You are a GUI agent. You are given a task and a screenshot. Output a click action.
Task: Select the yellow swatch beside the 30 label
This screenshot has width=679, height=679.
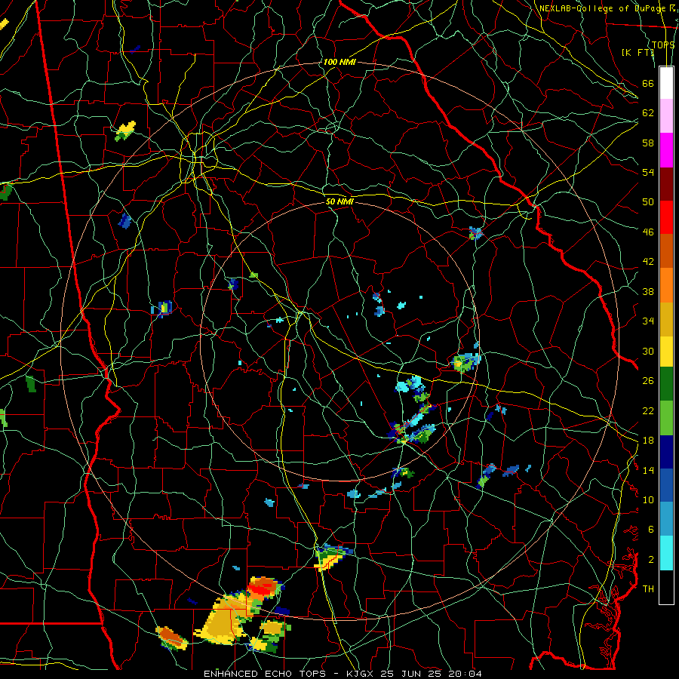pos(666,351)
